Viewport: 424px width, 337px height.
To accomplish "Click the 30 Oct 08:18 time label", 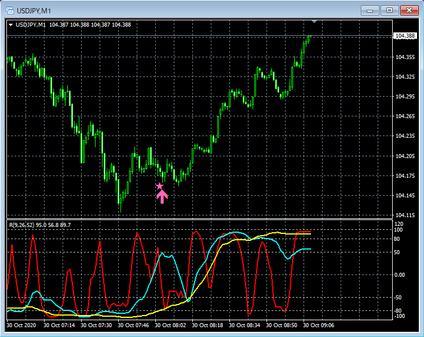I will [x=207, y=325].
